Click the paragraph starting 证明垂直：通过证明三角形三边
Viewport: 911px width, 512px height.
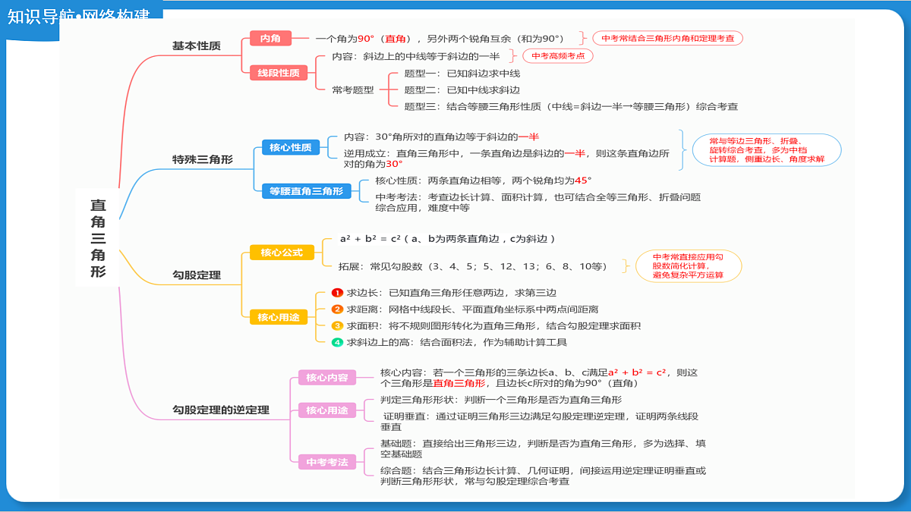point(539,421)
